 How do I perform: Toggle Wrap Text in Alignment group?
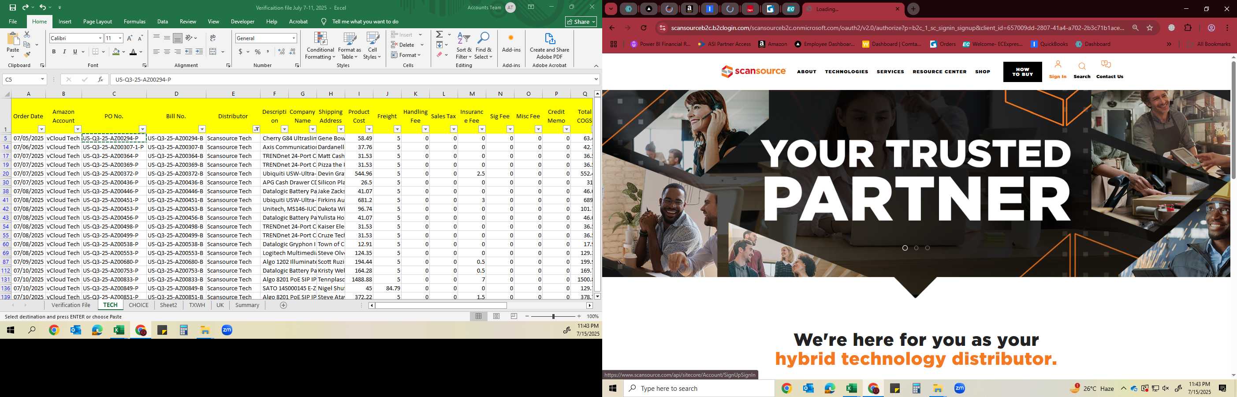(213, 38)
